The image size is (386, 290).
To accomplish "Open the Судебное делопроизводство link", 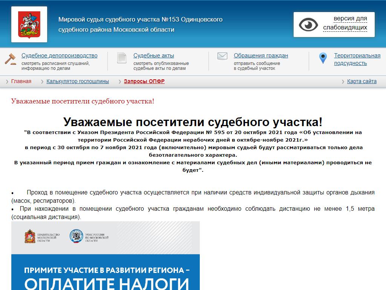I will [x=59, y=56].
